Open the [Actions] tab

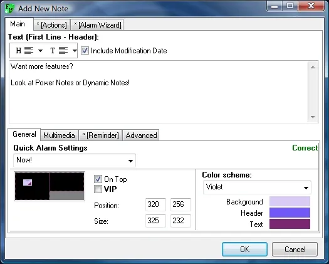(51, 25)
